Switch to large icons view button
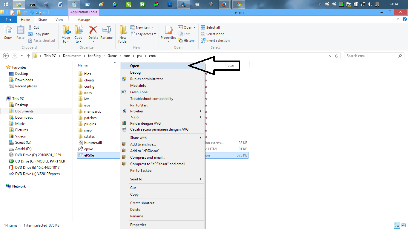The height and width of the screenshot is (229, 408). pos(403,225)
